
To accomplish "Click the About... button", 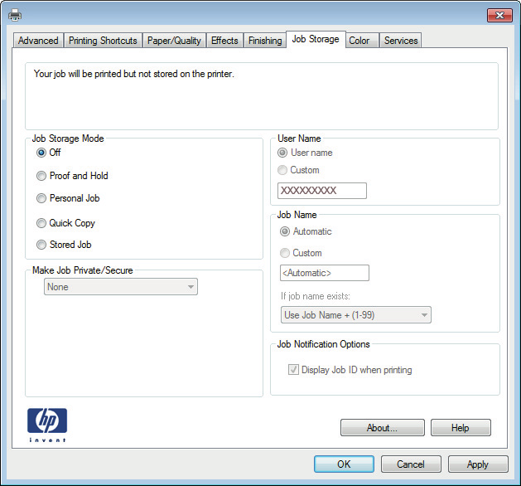I will coord(383,427).
